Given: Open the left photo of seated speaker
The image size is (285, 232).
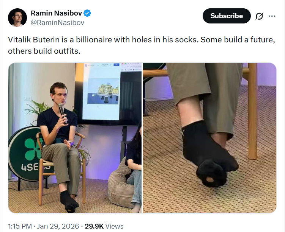Looking at the screenshot, I should (x=75, y=138).
